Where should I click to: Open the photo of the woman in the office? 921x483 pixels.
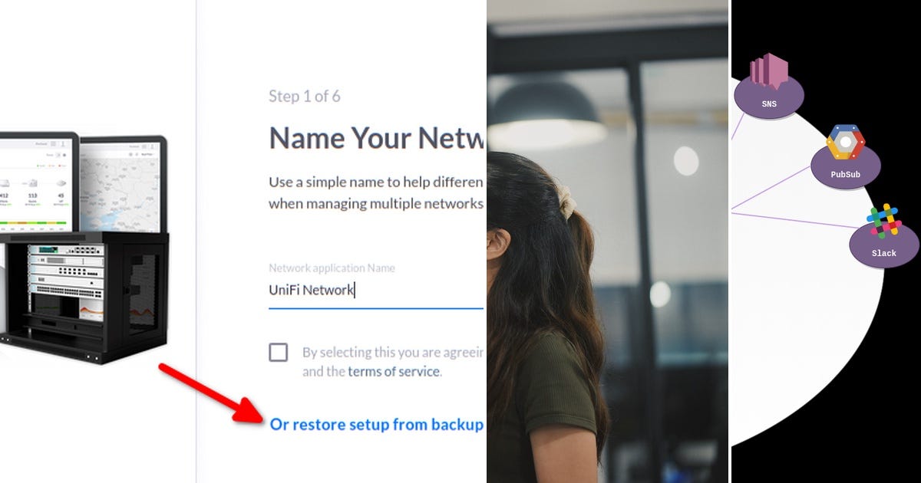pyautogui.click(x=607, y=242)
